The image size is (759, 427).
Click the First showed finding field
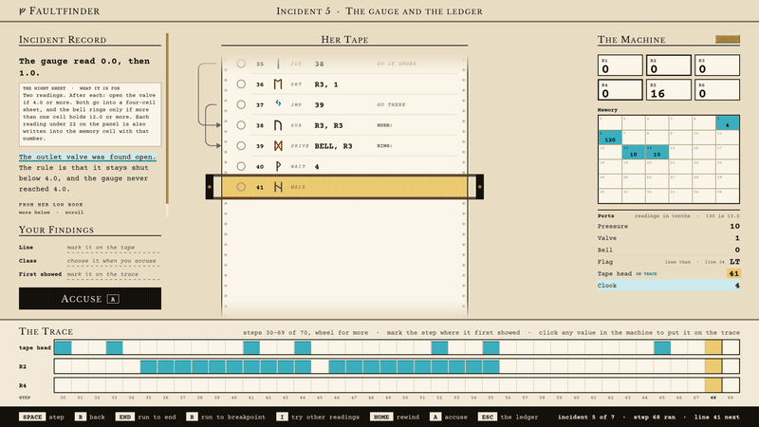pos(113,274)
